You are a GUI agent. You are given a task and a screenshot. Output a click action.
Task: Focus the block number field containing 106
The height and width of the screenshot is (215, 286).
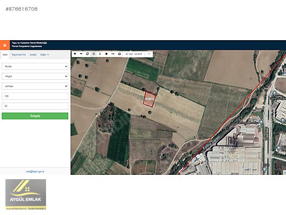pos(35,96)
